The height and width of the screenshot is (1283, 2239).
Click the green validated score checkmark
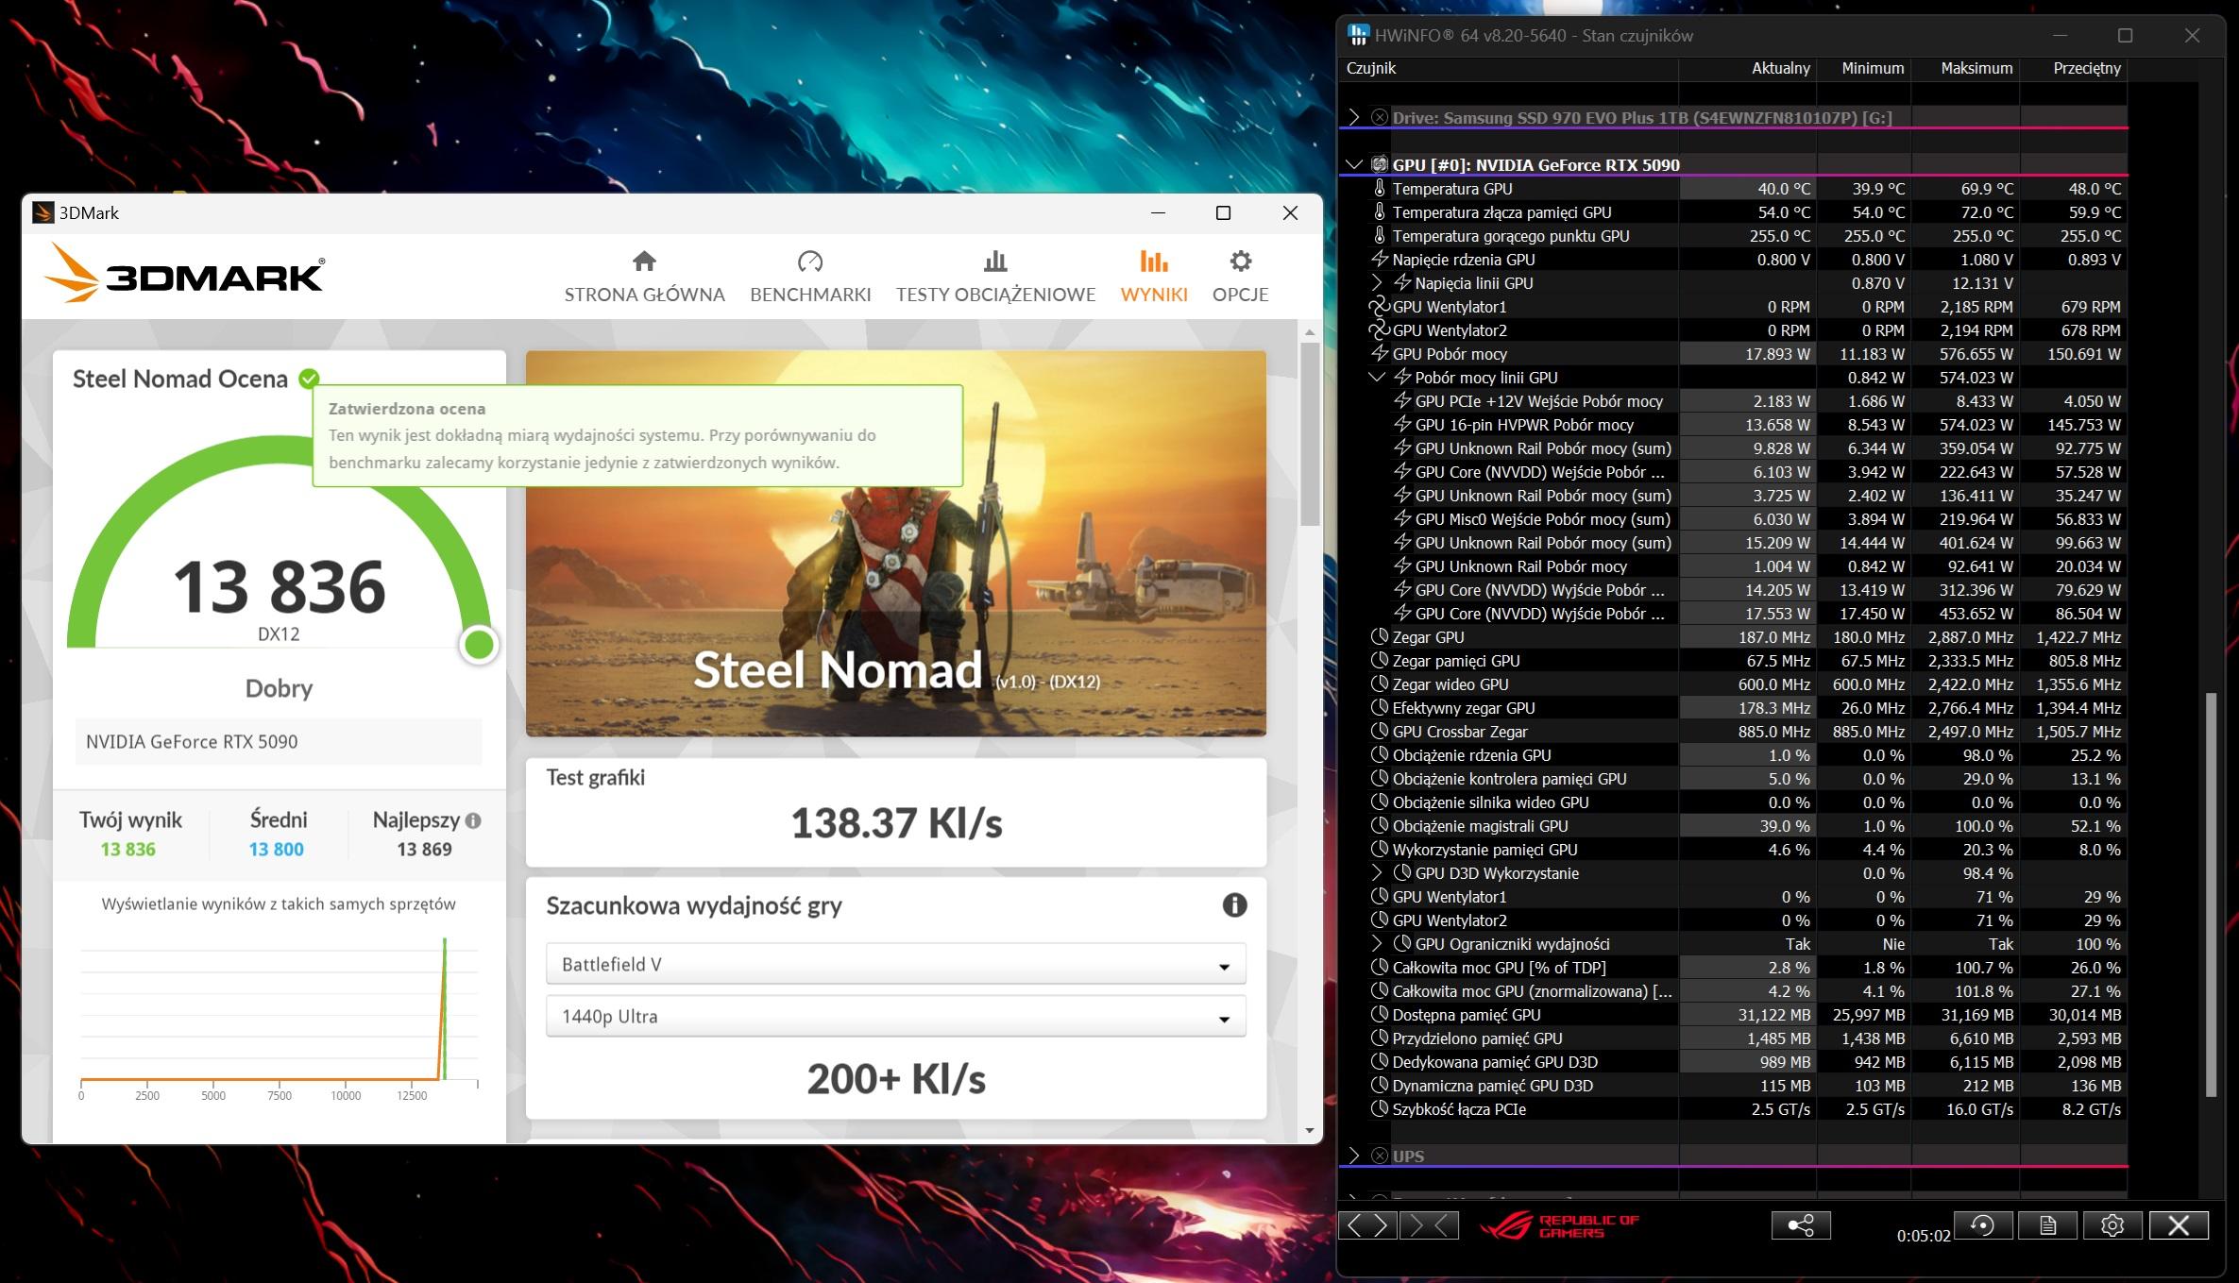tap(309, 379)
